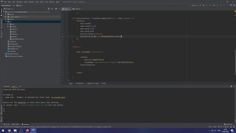The image size is (236, 133).
Task: Click the Project panel settings gear icon
Action: [x=56, y=9]
